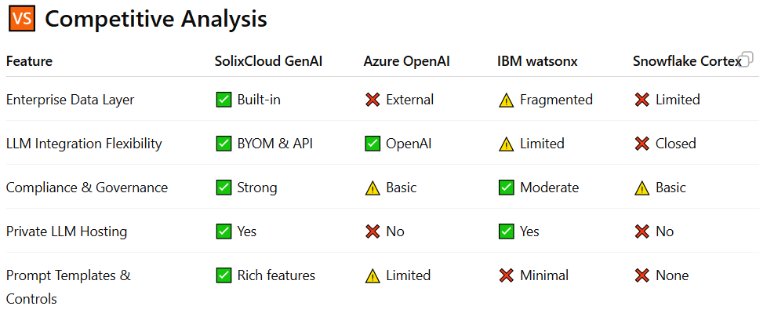The width and height of the screenshot is (767, 317).
Task: Click red X icon beside None
Action: (x=642, y=275)
